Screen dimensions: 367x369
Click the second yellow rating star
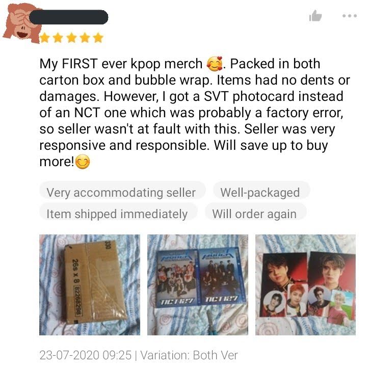[x=58, y=38]
